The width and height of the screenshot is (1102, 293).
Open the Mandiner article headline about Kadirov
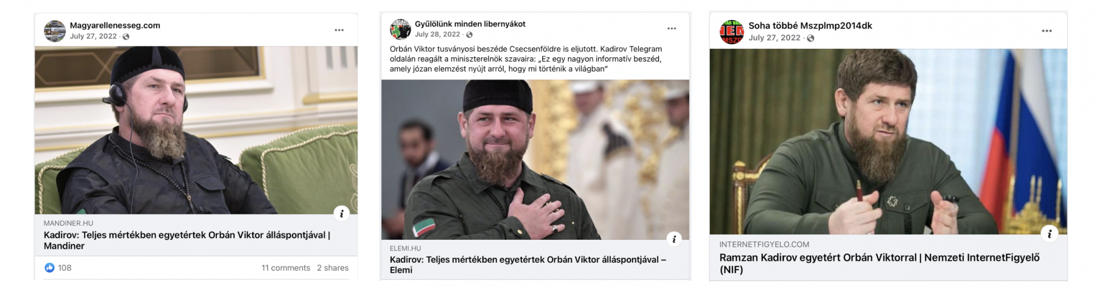187,240
